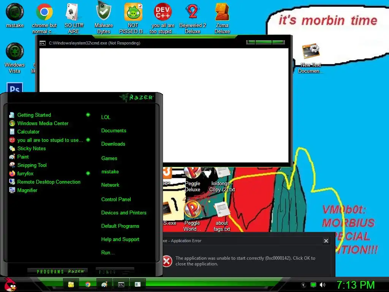Expand the furryfox jump list dot
Screen dimensions: 389x292
pos(88,173)
